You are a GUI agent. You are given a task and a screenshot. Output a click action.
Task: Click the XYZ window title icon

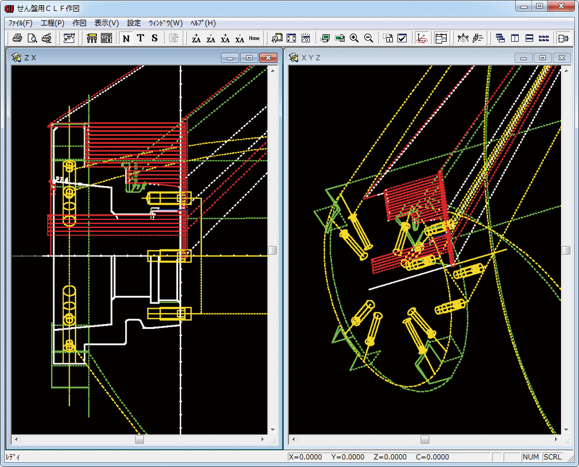click(x=294, y=57)
